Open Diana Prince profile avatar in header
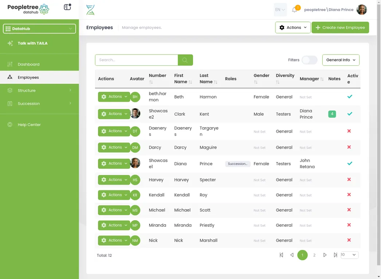The image size is (381, 279). 362,10
